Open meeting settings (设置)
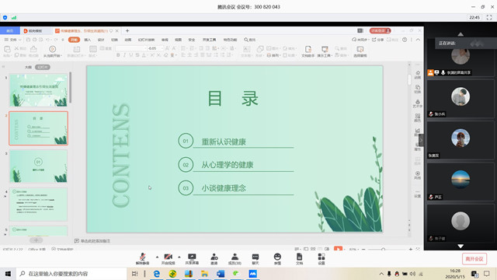The image size is (497, 280). click(x=321, y=258)
